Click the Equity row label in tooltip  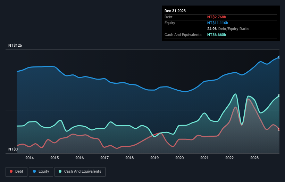point(170,23)
